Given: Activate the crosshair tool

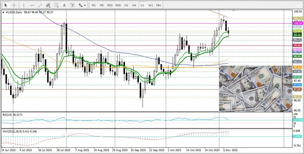Looking at the screenshot, I should pyautogui.click(x=14, y=5).
